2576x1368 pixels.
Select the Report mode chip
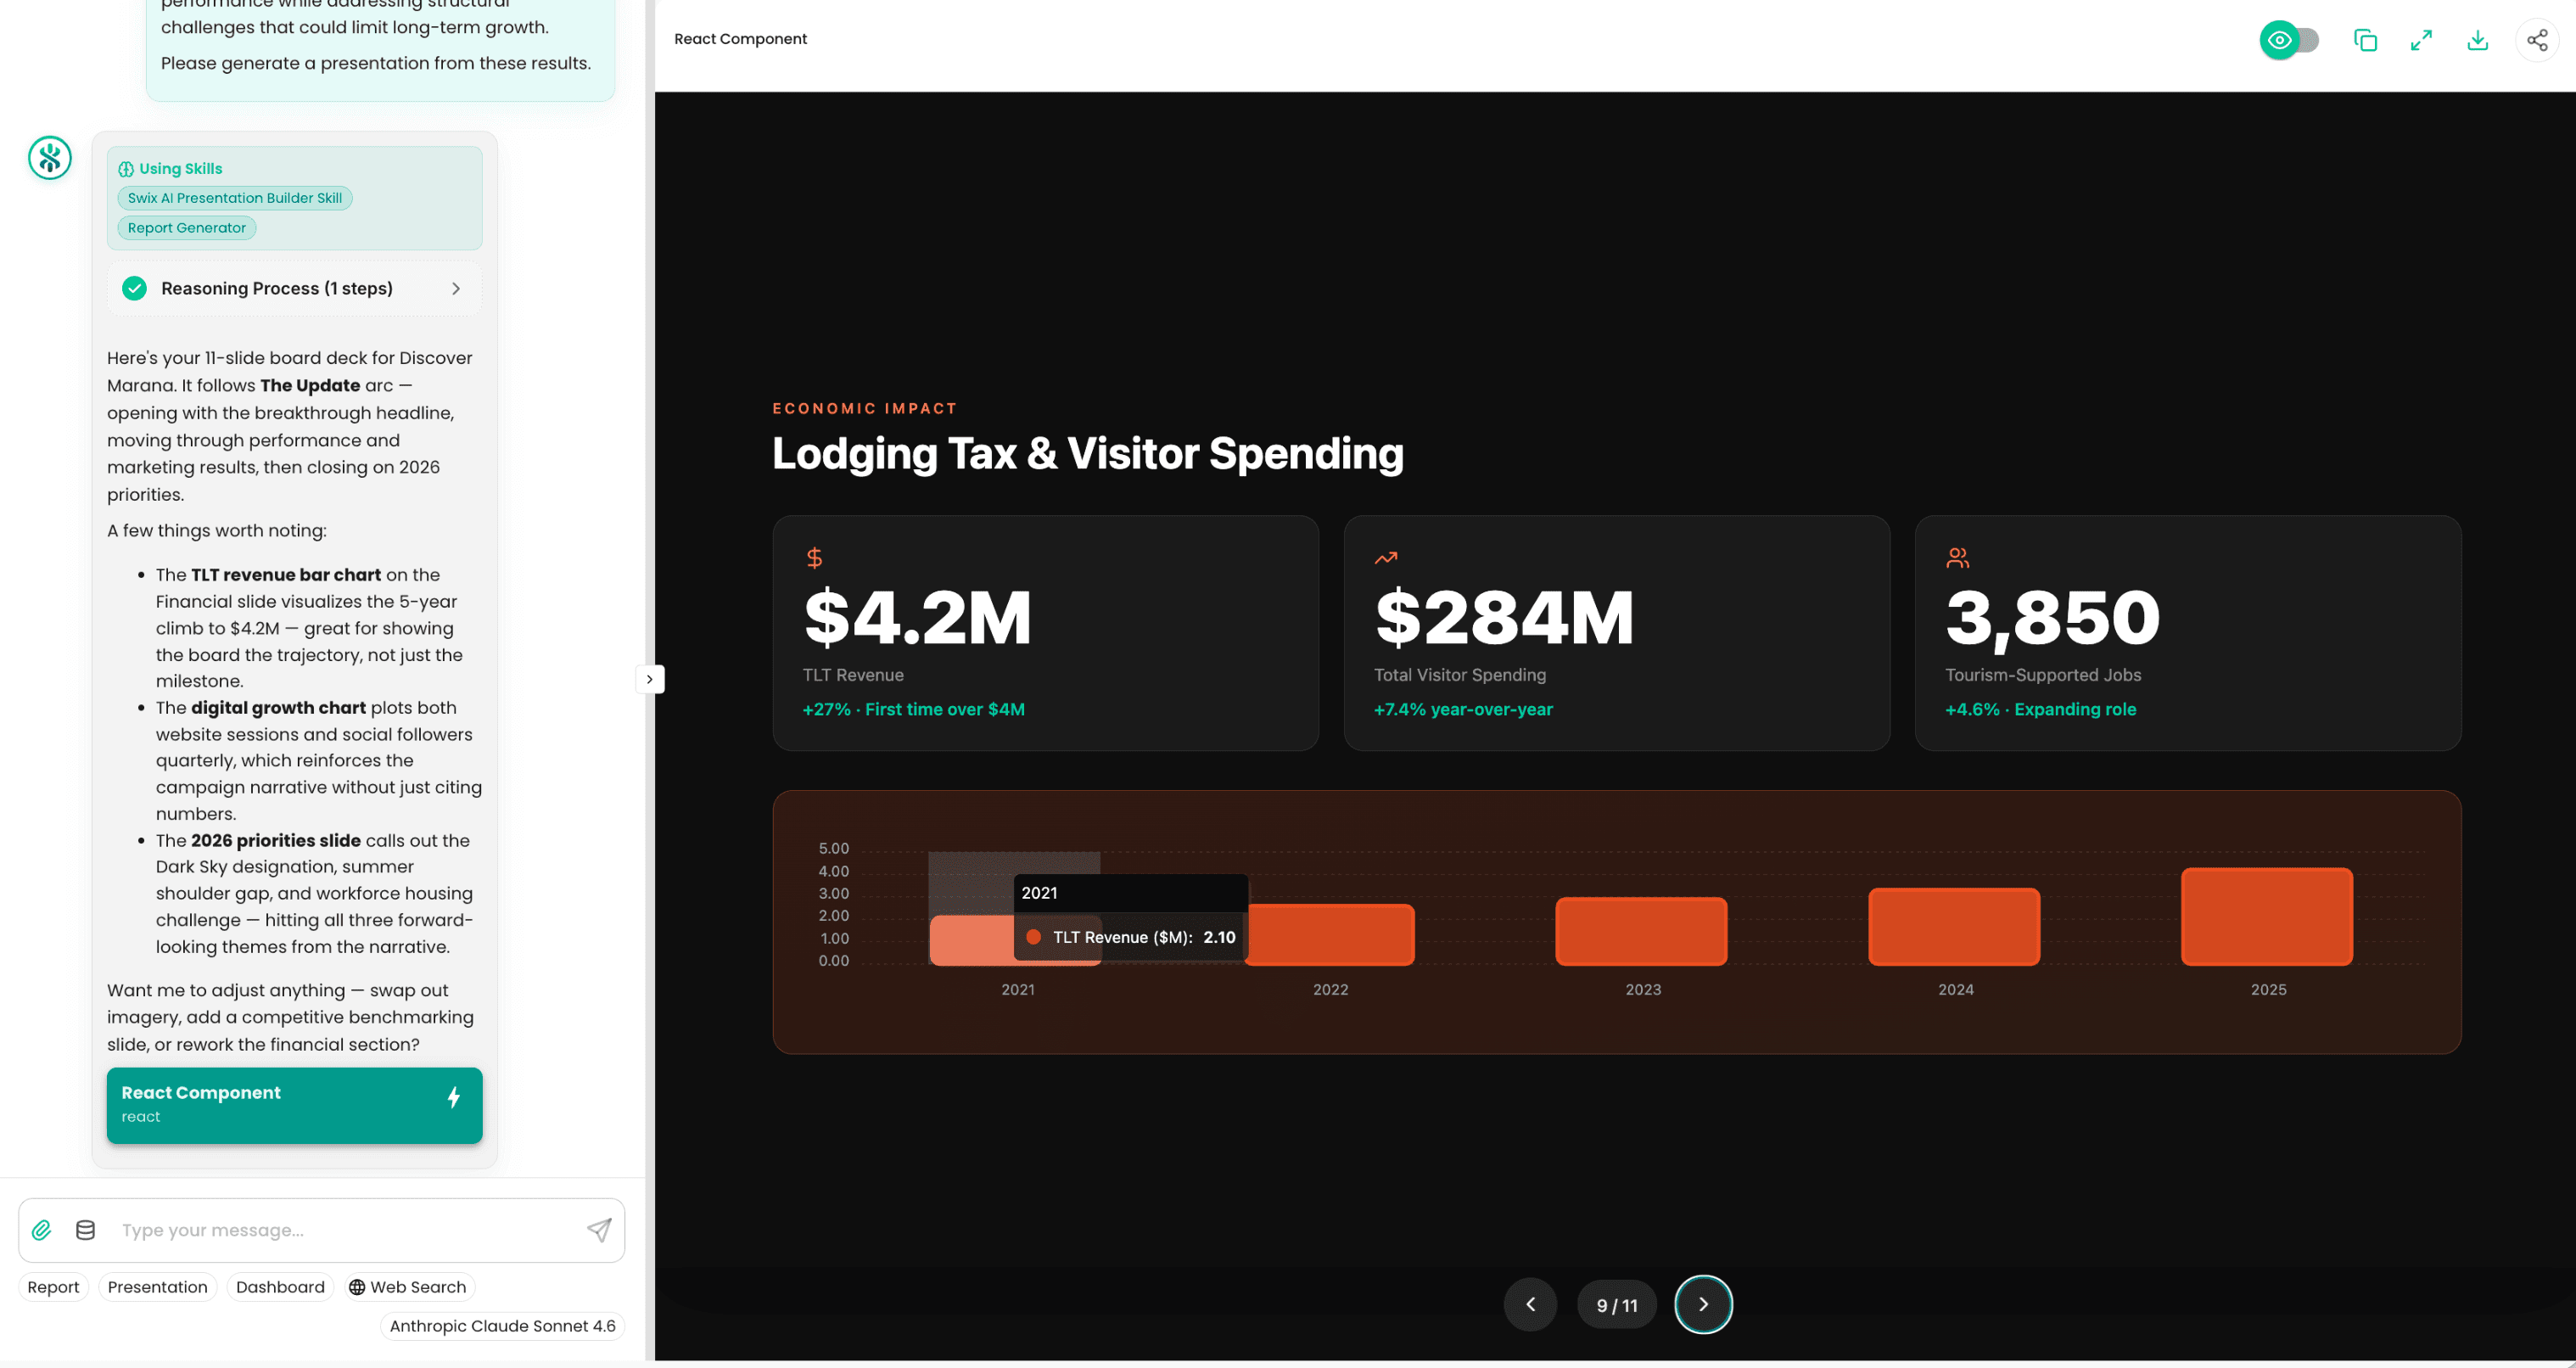[x=53, y=1286]
